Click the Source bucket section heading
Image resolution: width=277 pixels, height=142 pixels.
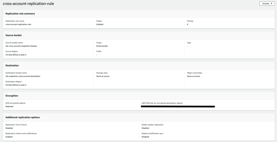(14, 35)
